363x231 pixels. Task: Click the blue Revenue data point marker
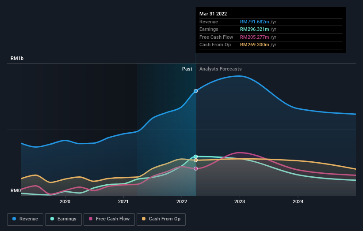195,91
